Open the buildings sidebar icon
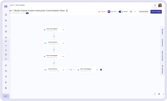The height and width of the screenshot is (101, 167). point(6,20)
